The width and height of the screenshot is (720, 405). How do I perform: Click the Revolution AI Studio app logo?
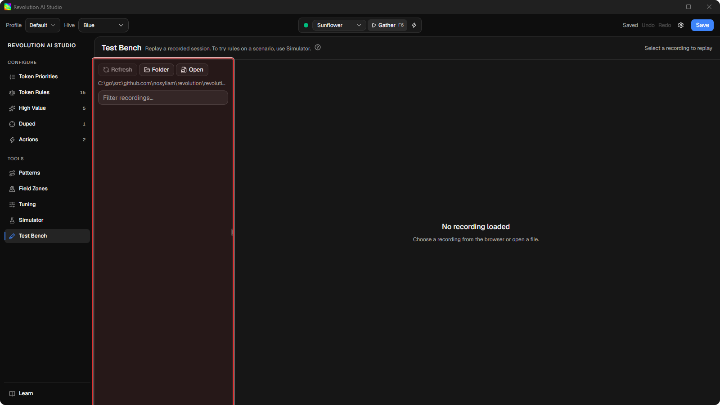tap(8, 7)
